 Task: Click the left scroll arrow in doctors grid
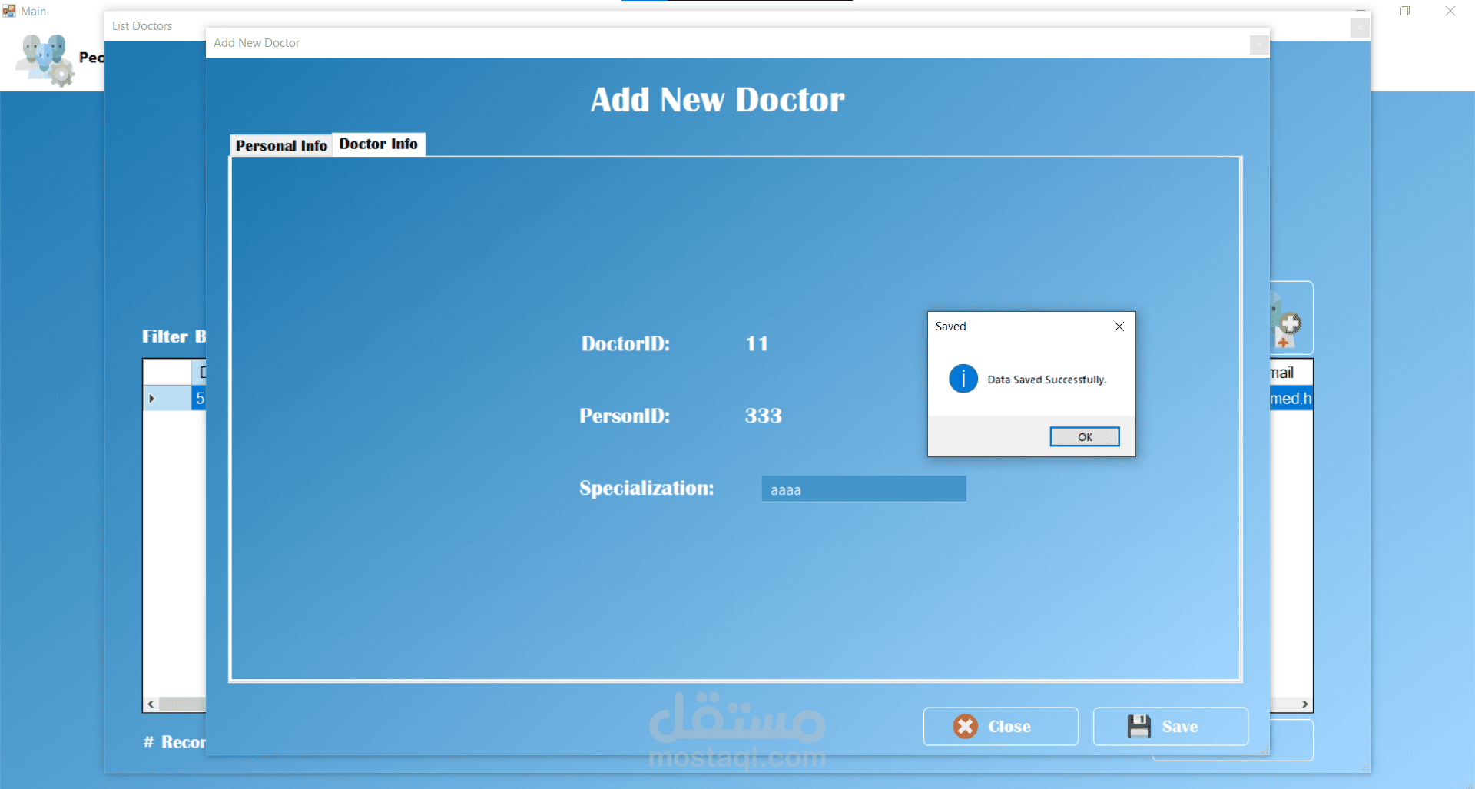(151, 704)
